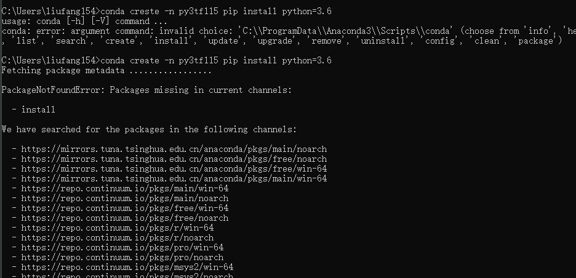Click the repo.continuum.io pkgs/free/noarch URL
The image size is (576, 278).
[x=125, y=218]
